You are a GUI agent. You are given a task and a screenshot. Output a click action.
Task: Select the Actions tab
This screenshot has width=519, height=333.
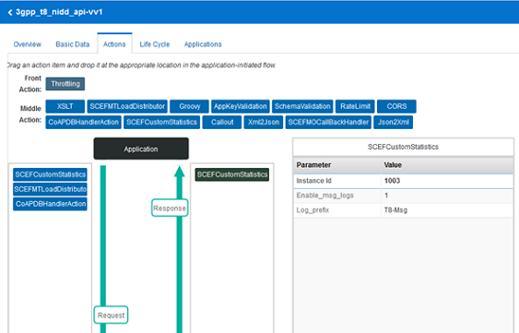coord(114,44)
